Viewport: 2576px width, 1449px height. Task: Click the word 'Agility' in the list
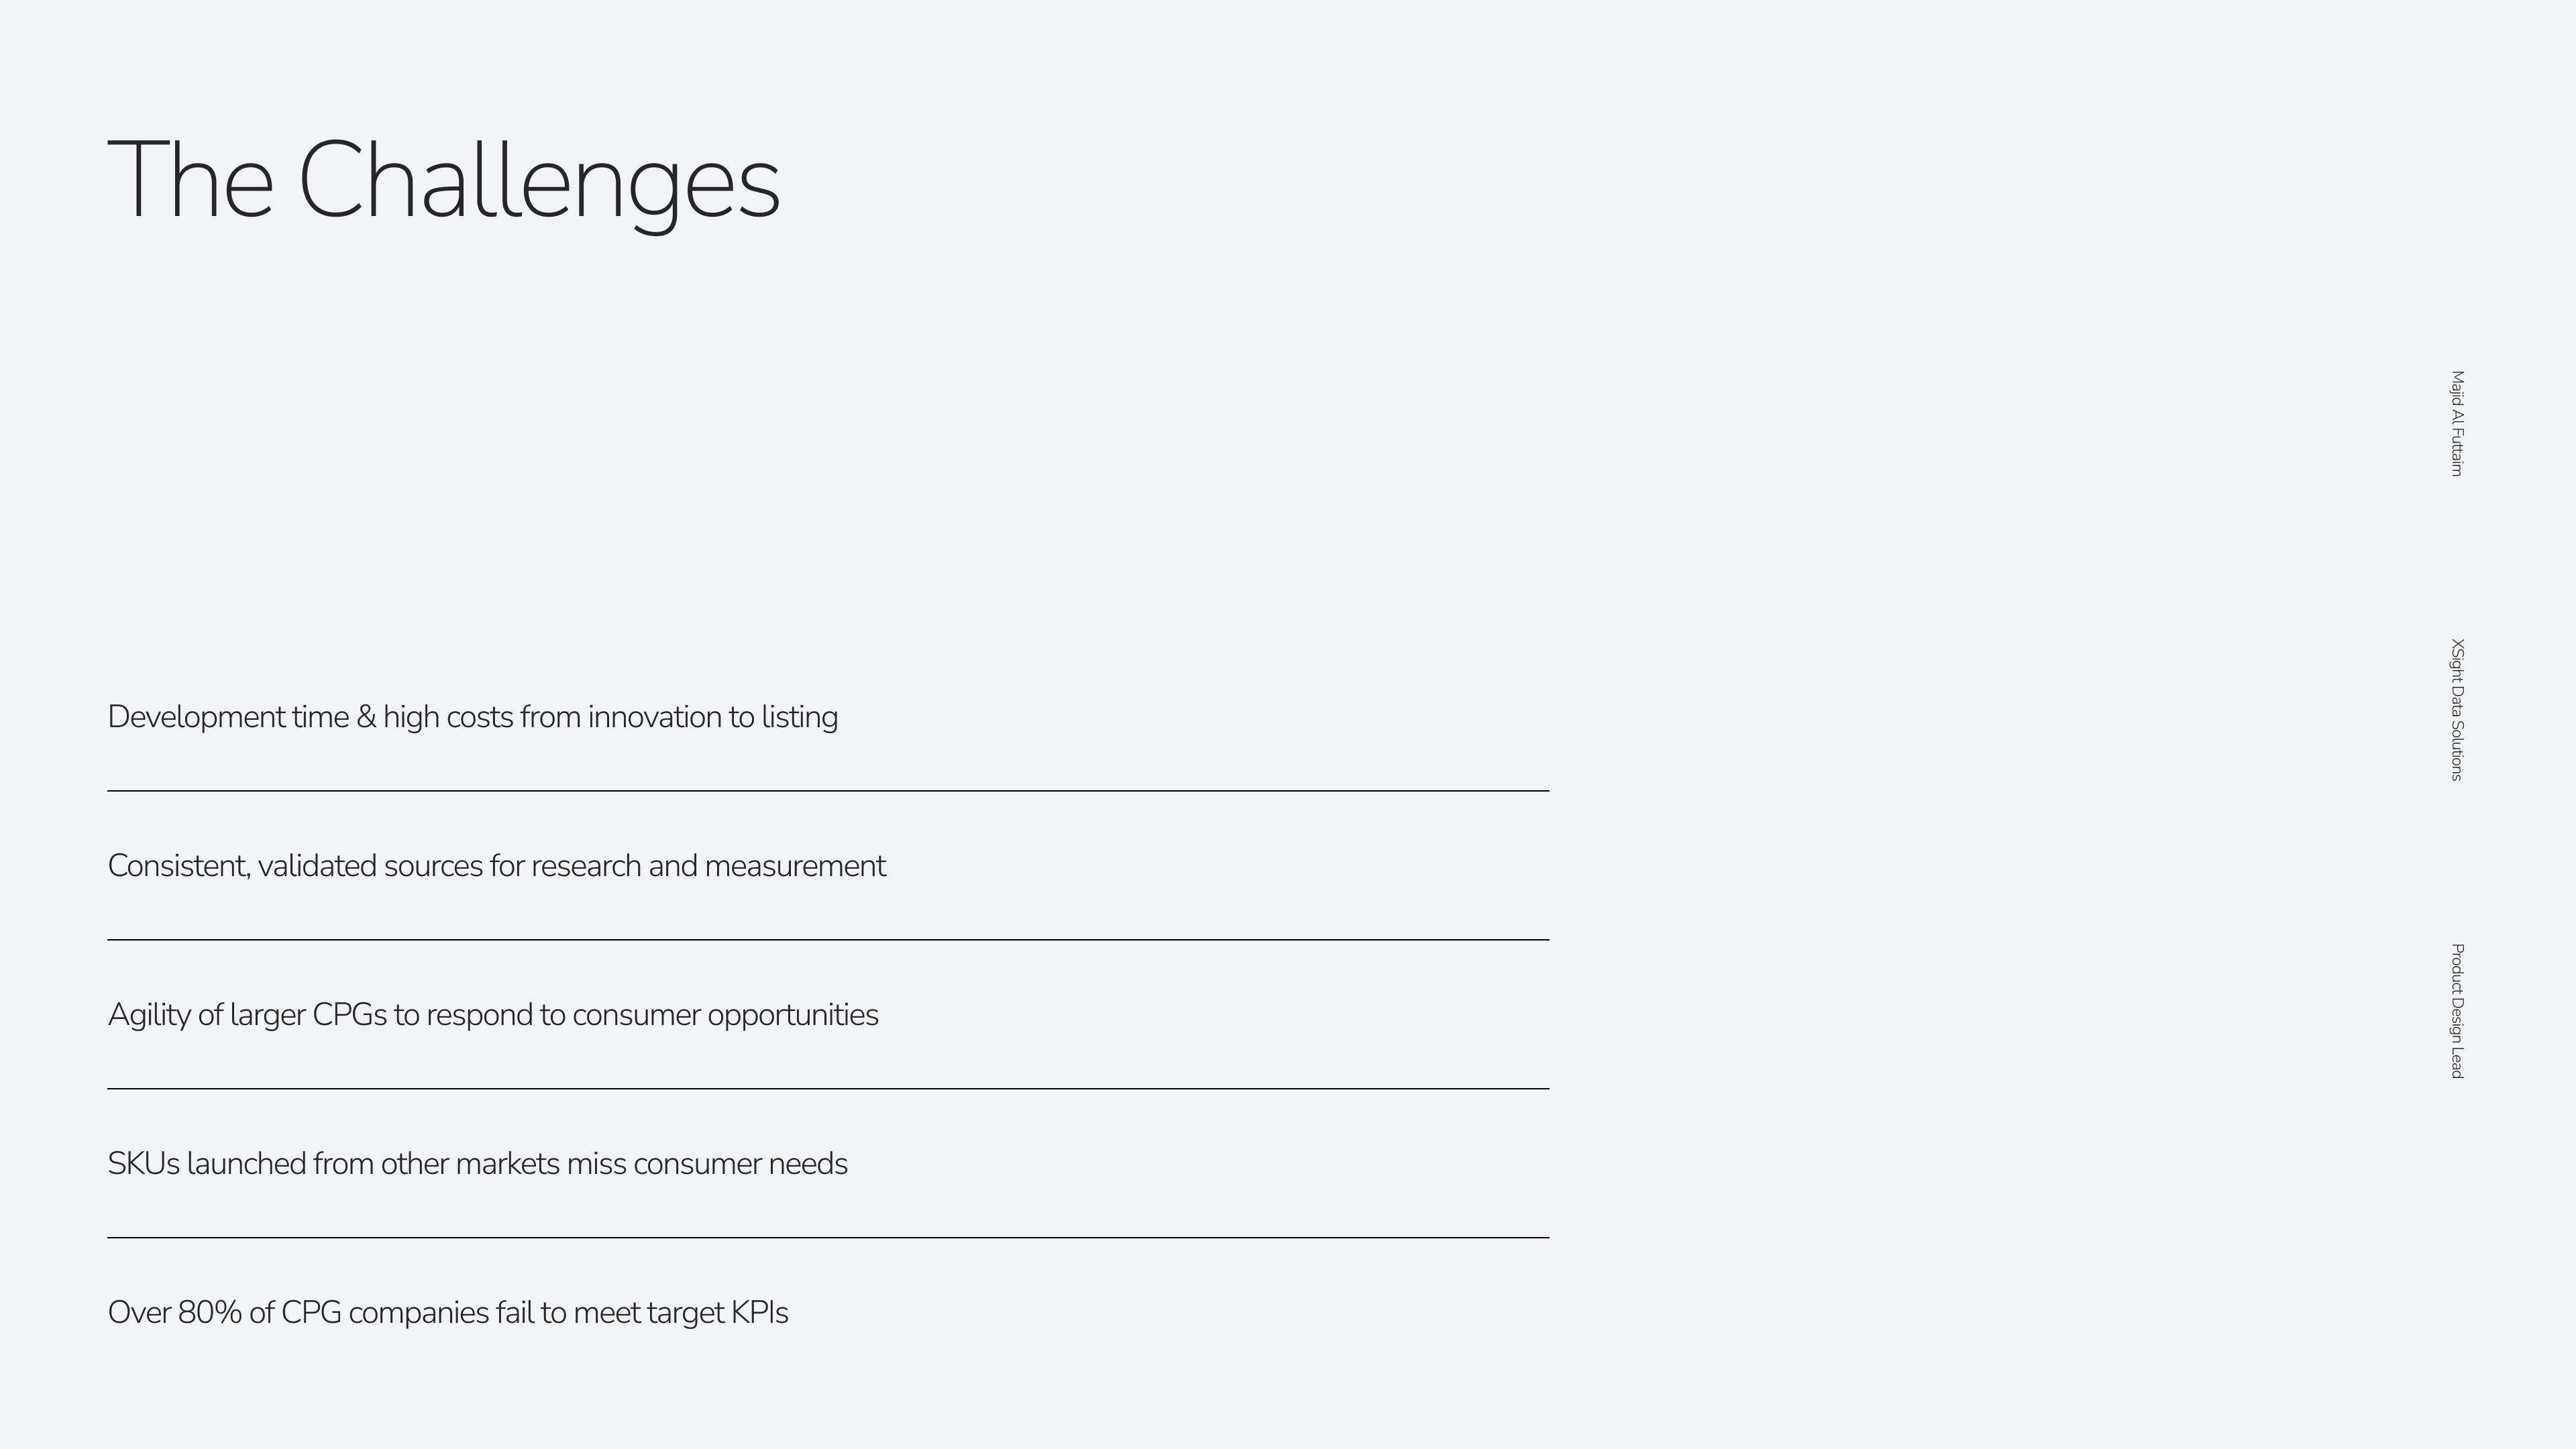click(x=149, y=1015)
